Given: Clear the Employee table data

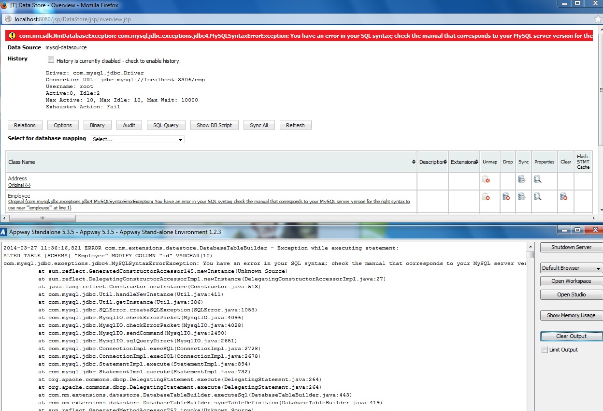Looking at the screenshot, I should 563,197.
